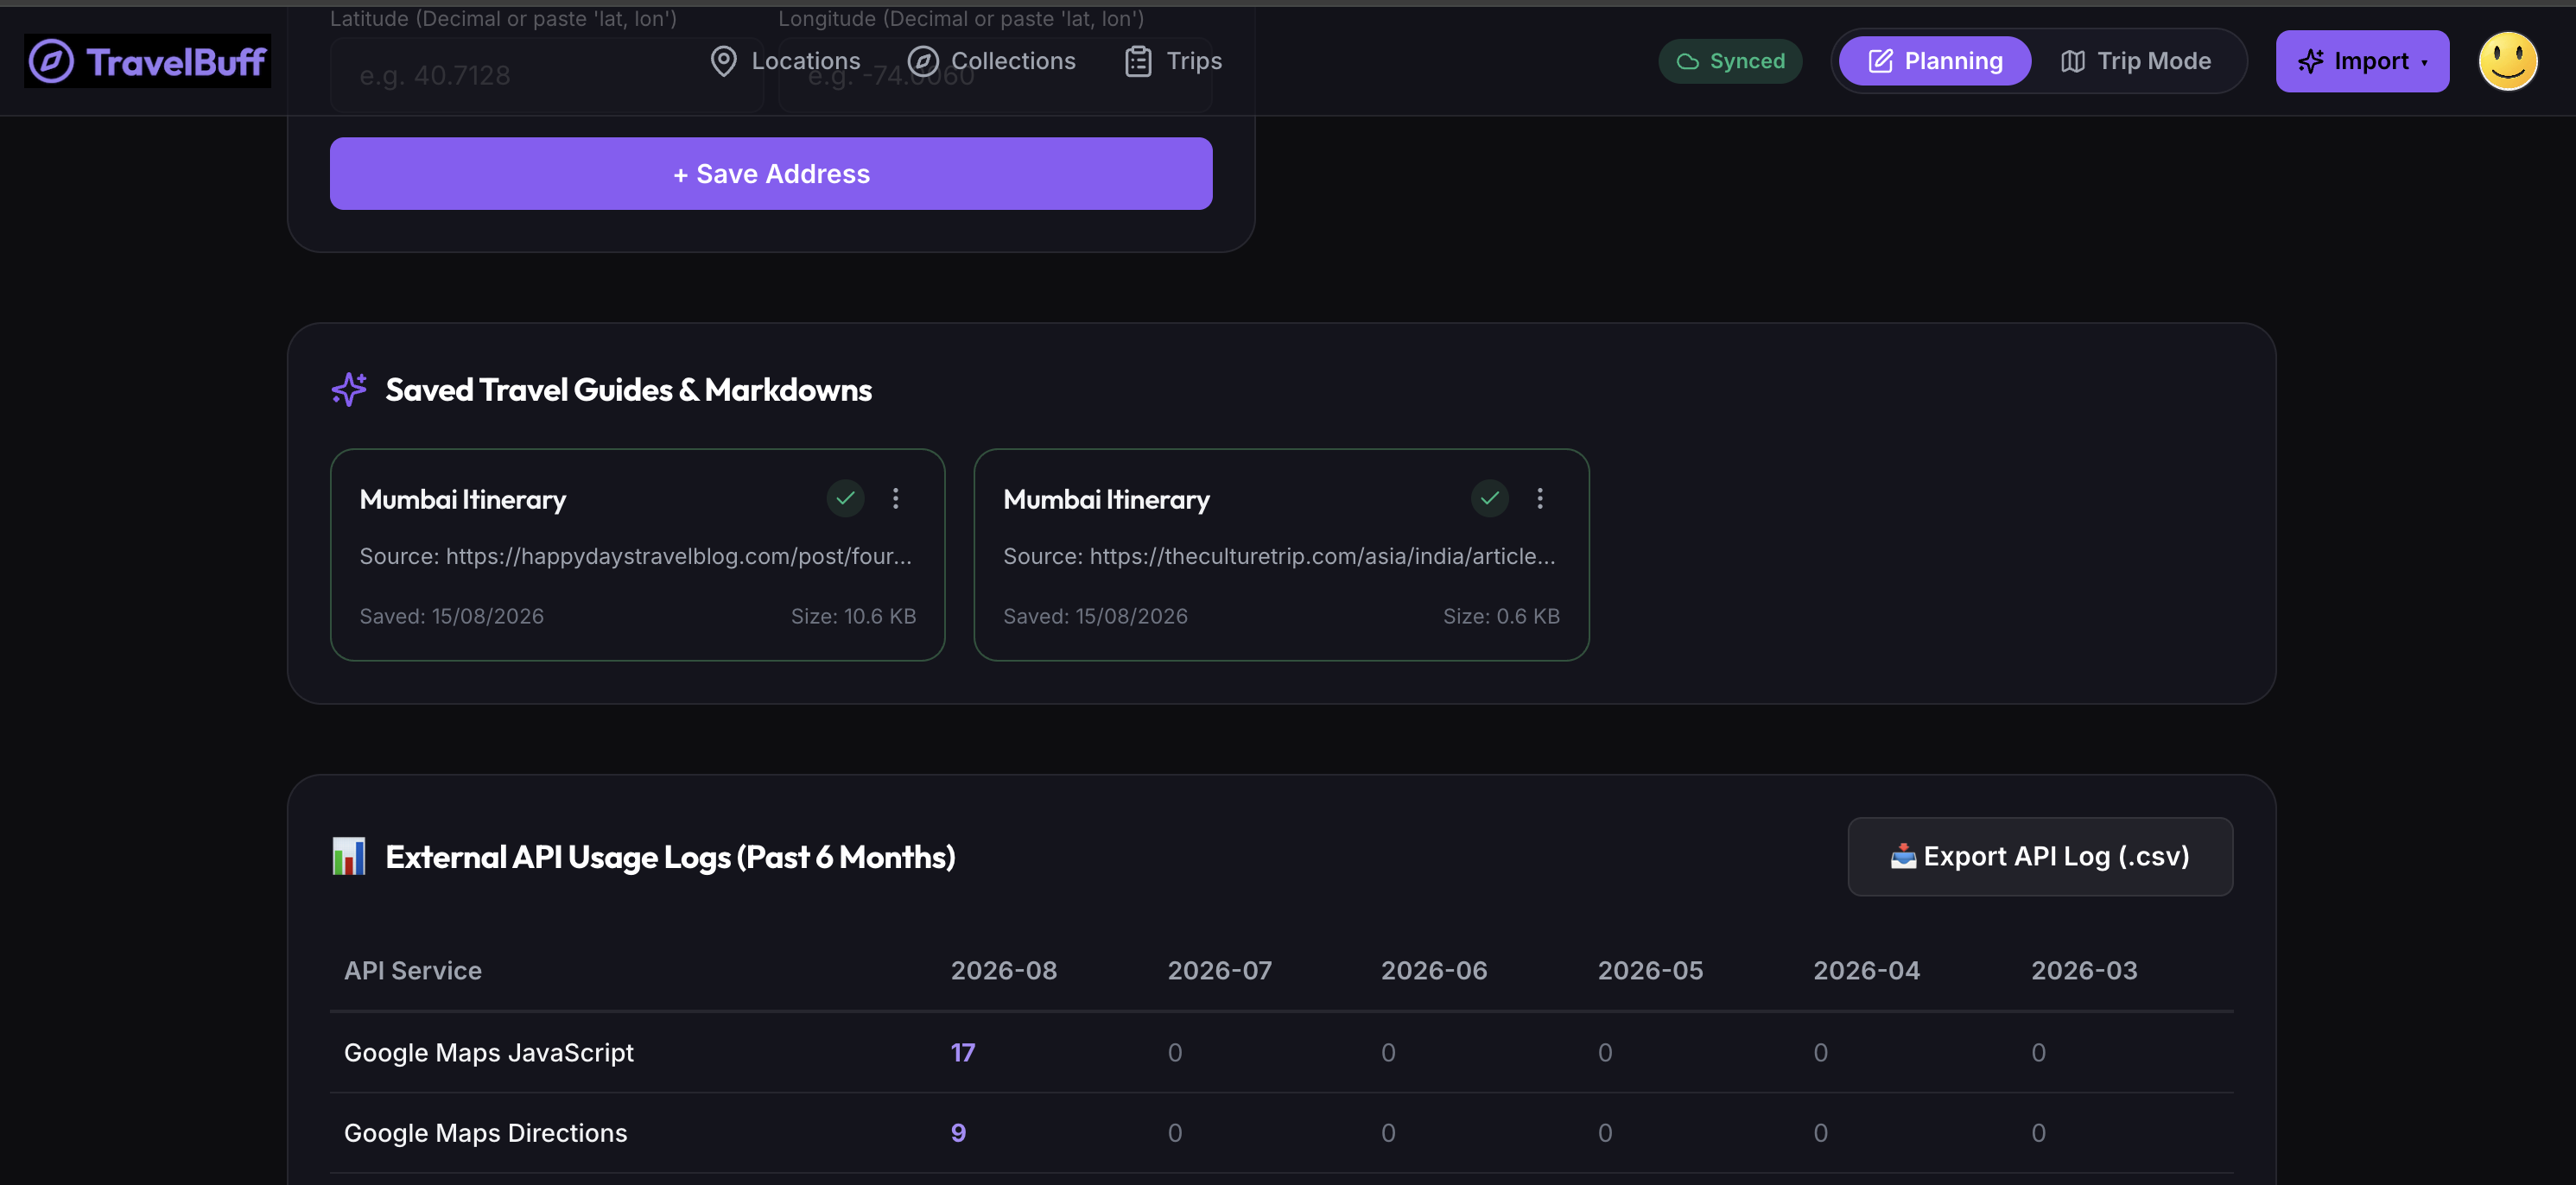2576x1185 pixels.
Task: Click the bar chart icon beside API Usage Logs
Action: click(x=349, y=856)
